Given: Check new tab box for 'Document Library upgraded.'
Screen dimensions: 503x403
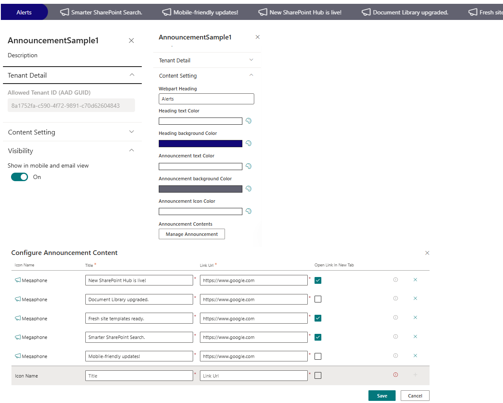Looking at the screenshot, I should (x=318, y=299).
